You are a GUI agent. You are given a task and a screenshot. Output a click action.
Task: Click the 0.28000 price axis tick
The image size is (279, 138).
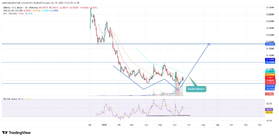(270, 14)
